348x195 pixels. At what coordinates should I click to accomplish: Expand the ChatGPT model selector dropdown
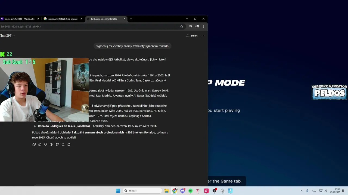point(7,35)
